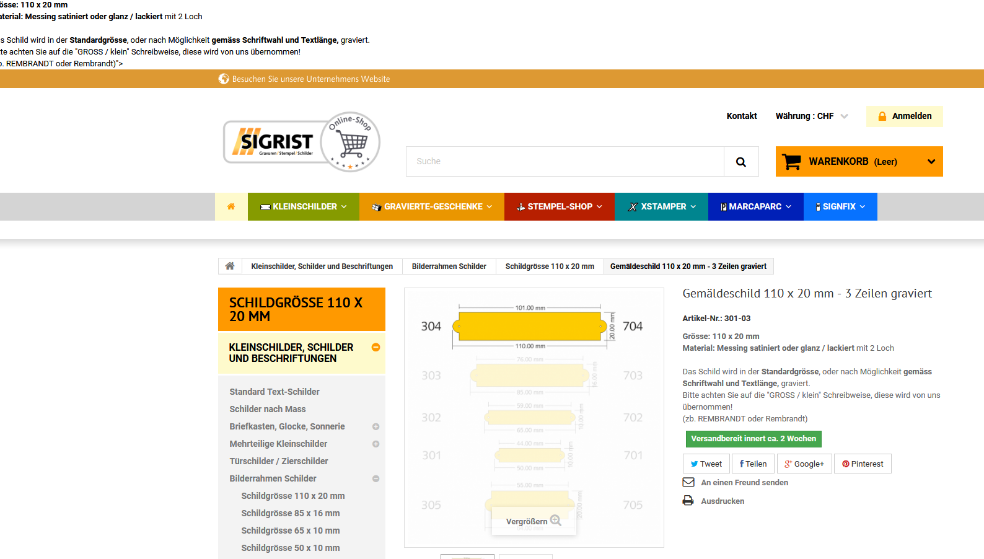Click An einen Freund senden link
Image resolution: width=984 pixels, height=559 pixels.
pos(745,483)
